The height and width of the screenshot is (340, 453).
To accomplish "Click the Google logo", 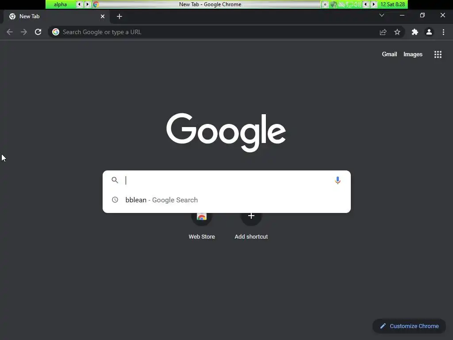I will coord(226,132).
